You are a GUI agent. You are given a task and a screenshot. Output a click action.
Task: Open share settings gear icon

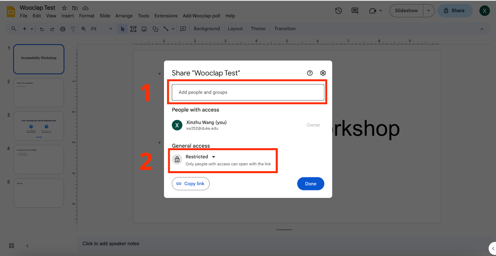pyautogui.click(x=323, y=73)
